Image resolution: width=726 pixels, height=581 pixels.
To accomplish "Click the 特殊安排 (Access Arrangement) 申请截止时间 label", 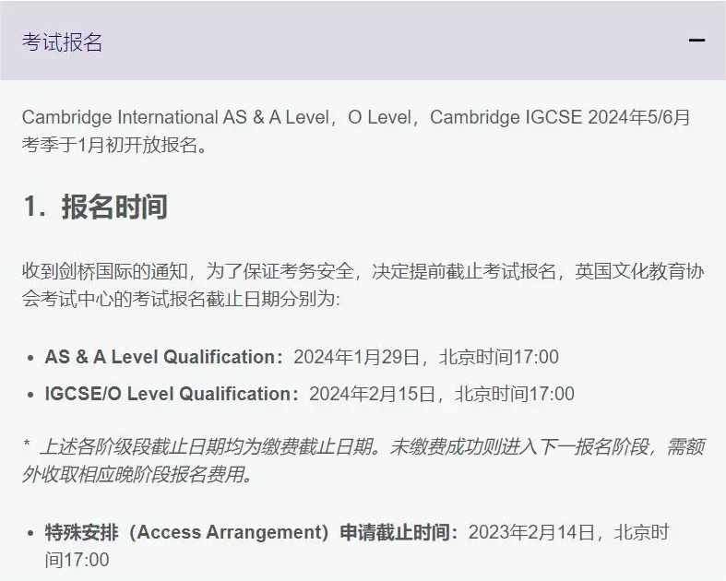I will [251, 532].
